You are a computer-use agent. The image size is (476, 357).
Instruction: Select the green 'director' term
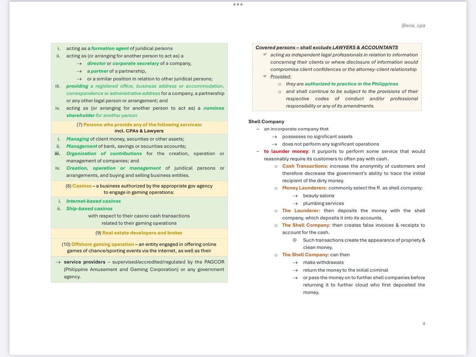[x=96, y=63]
